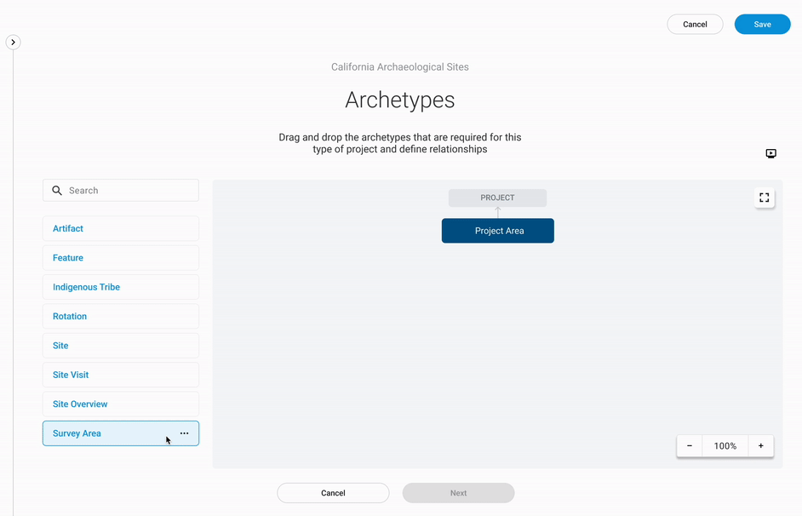Click the Project Area node
Image resolution: width=802 pixels, height=516 pixels.
(x=498, y=231)
